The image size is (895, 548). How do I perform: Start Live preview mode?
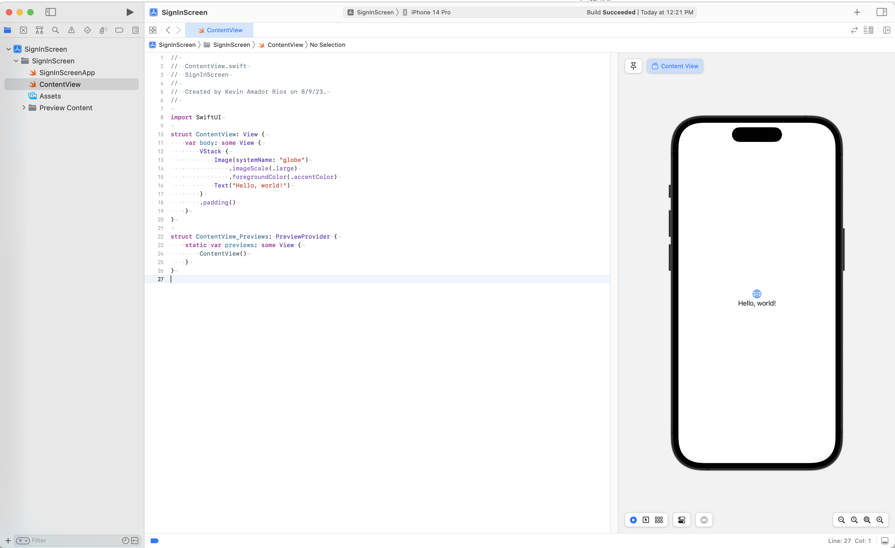tap(633, 520)
